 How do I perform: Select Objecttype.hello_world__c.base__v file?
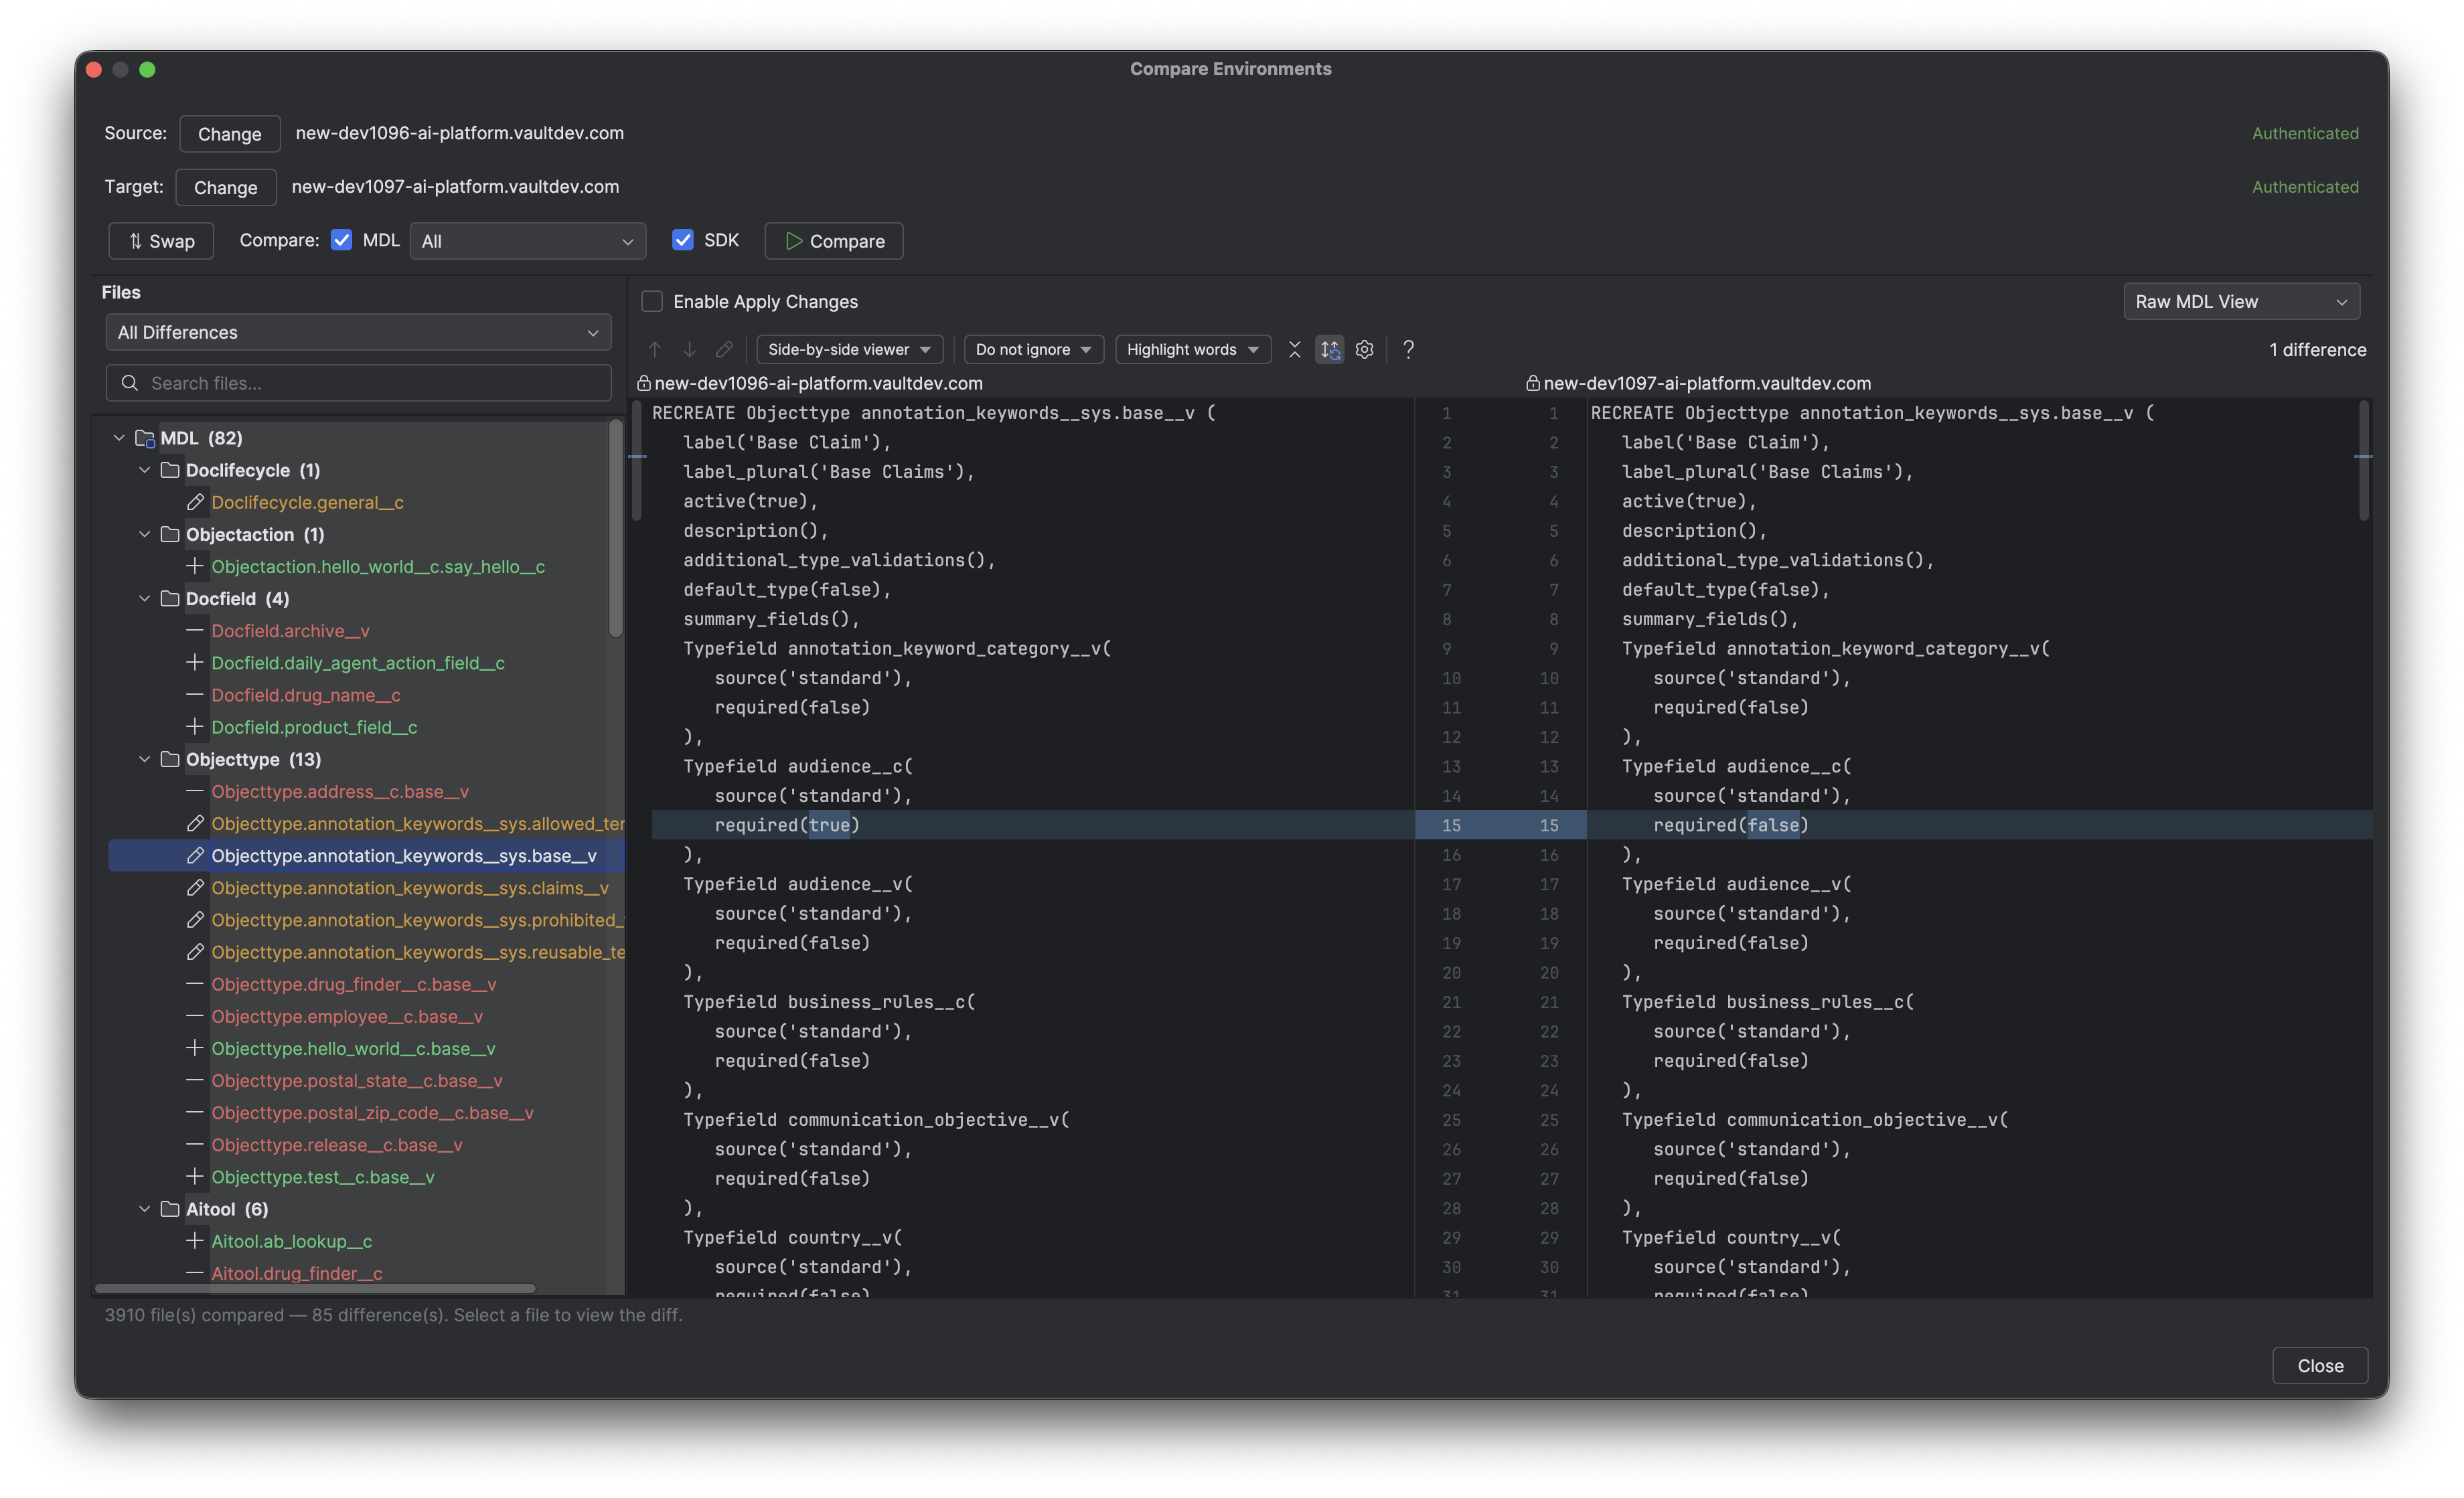tap(353, 1048)
